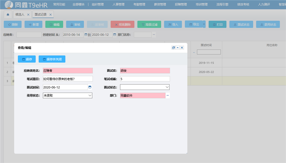Open the calendar picker beside 面试时间

[x=90, y=87]
